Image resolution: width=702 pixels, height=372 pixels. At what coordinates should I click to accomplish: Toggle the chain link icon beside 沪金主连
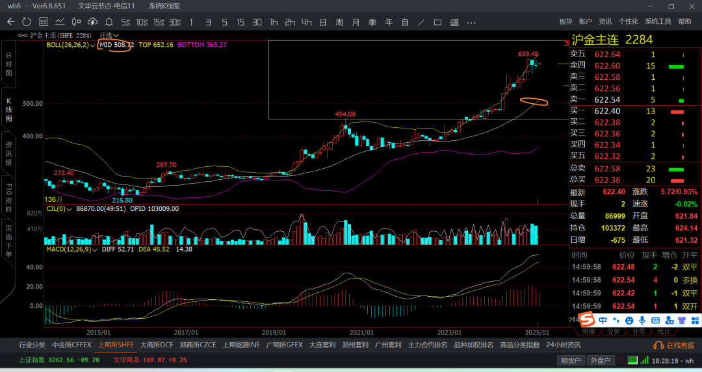(23, 35)
